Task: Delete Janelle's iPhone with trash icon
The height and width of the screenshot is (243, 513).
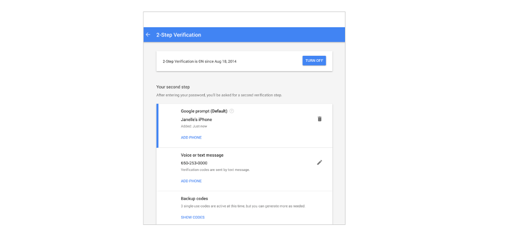Action: tap(320, 119)
